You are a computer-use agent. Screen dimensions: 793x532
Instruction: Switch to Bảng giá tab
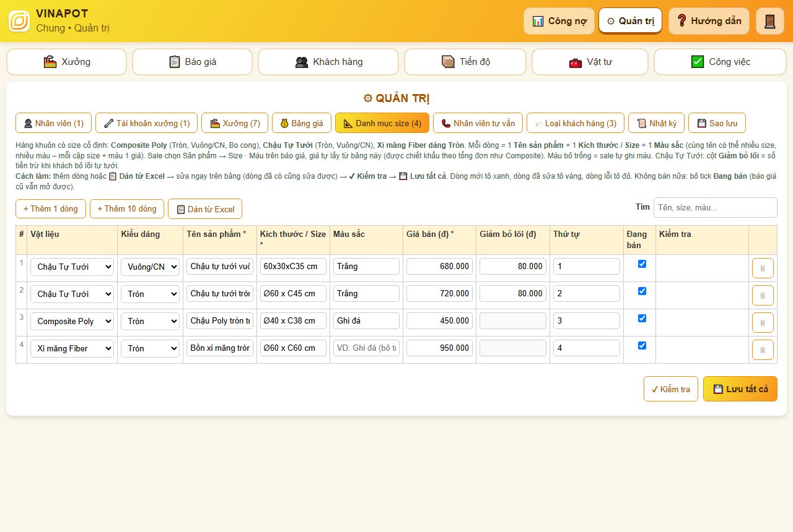point(302,123)
